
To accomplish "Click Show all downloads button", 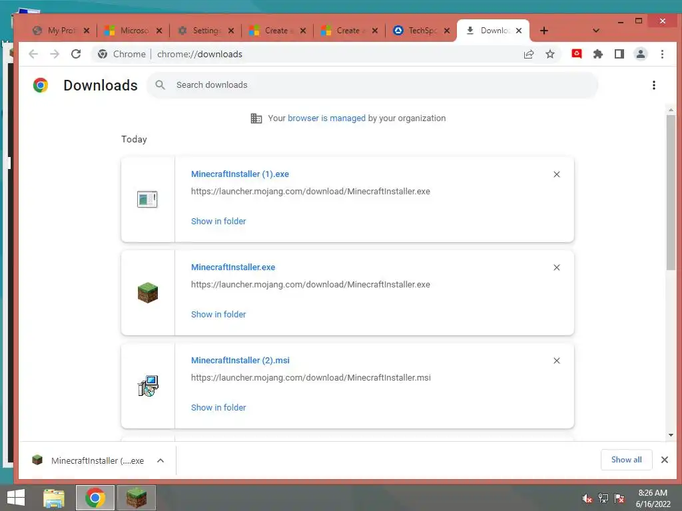I will [626, 460].
